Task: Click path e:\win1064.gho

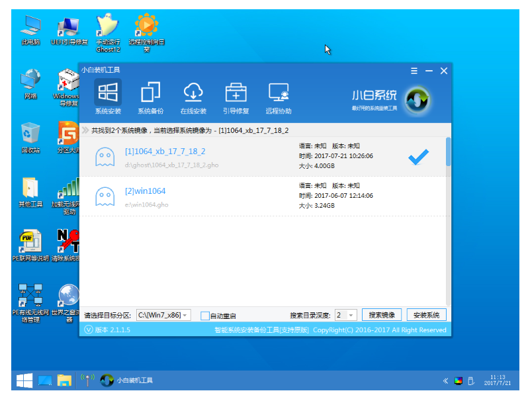Action: [147, 204]
